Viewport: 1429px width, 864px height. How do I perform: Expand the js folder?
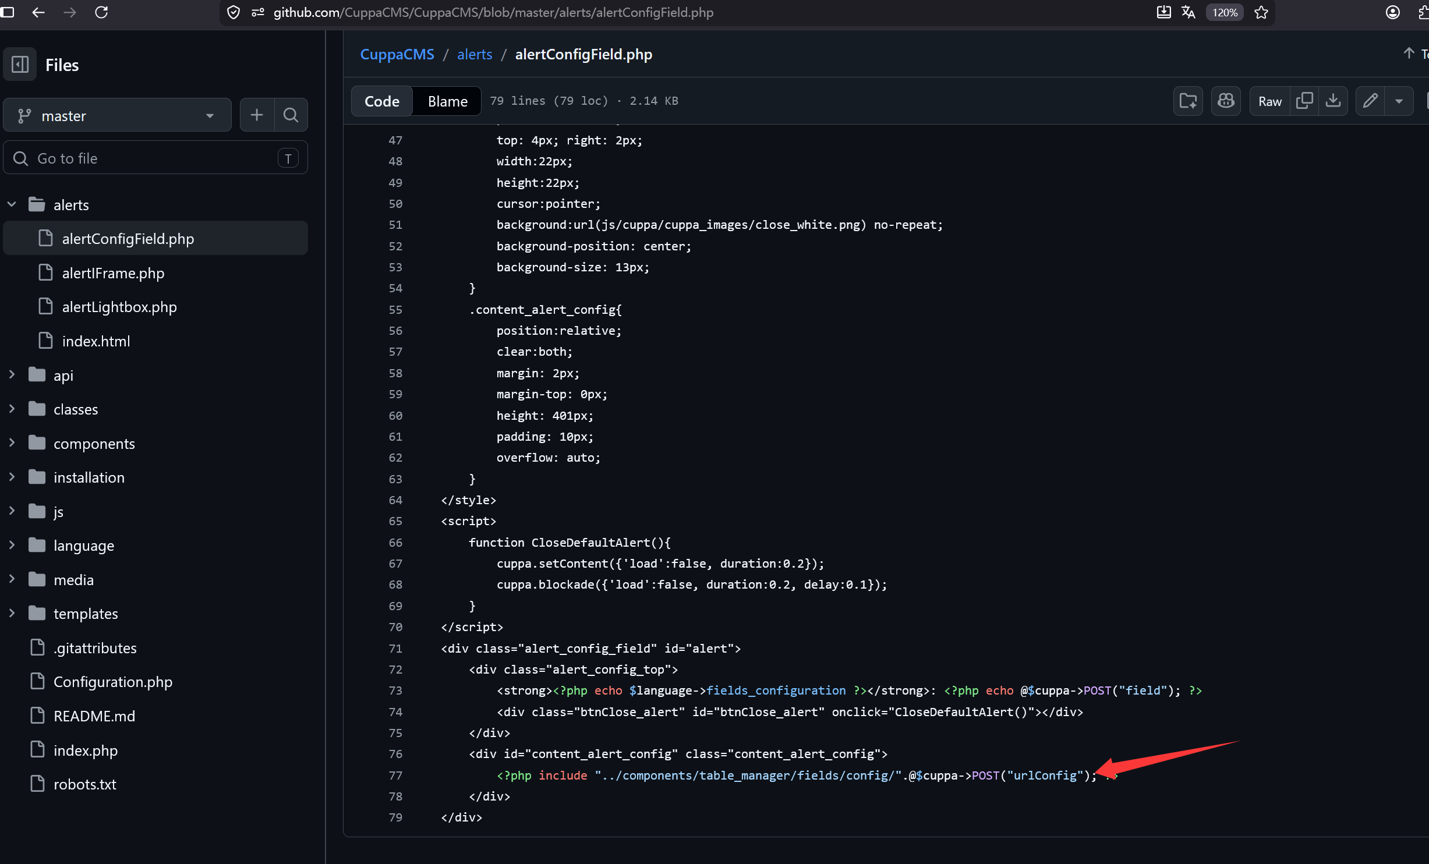(12, 511)
